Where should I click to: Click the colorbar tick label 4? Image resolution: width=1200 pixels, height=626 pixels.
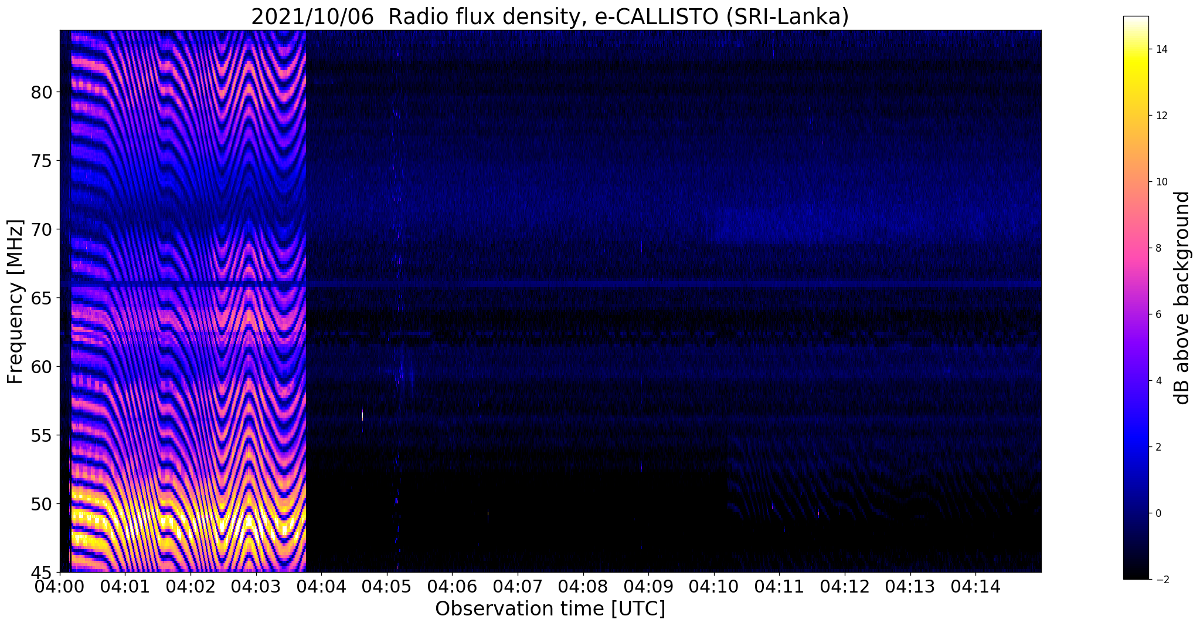(x=1158, y=381)
